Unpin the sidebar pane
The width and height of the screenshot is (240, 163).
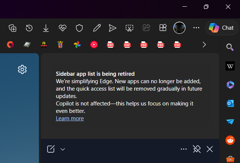tap(197, 149)
